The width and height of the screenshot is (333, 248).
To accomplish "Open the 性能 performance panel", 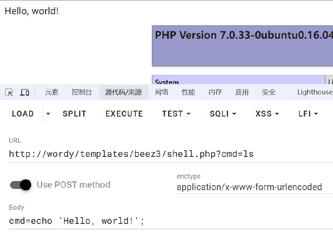I will [x=189, y=92].
